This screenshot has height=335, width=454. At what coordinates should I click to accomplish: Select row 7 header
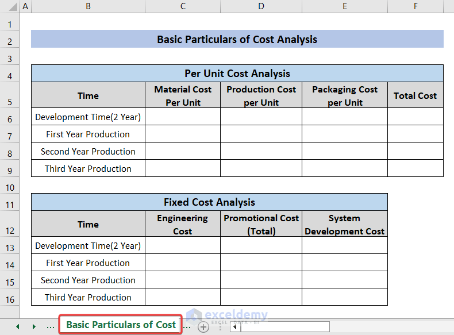(10, 133)
